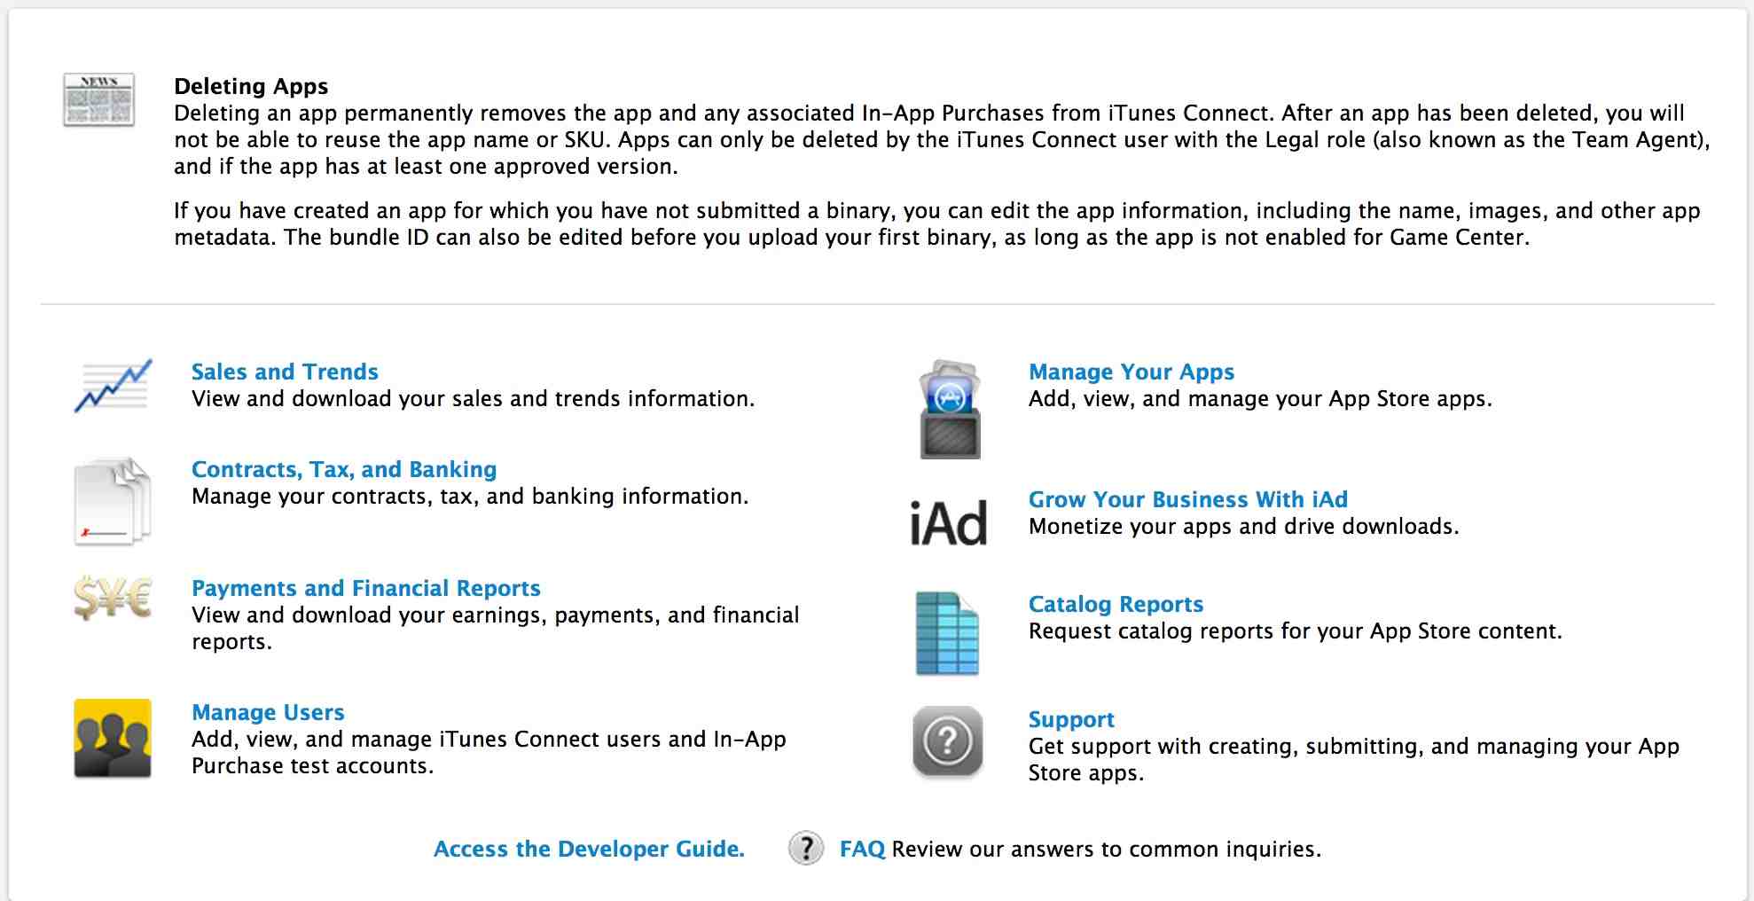Click the Catalog Reports spreadsheet icon
This screenshot has width=1754, height=901.
[x=947, y=633]
